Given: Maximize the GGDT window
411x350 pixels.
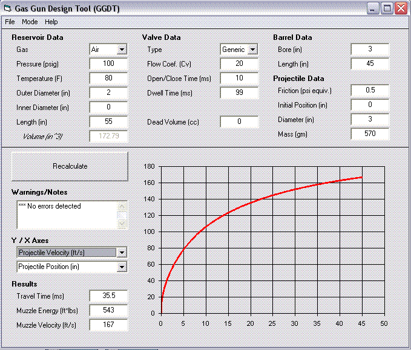Looking at the screenshot, I should point(387,8).
